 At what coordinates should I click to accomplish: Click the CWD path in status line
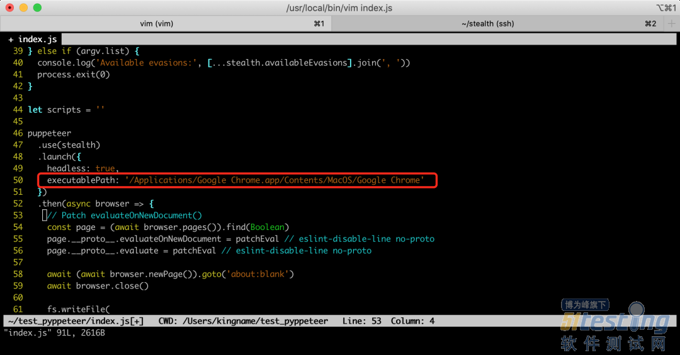[x=255, y=321]
